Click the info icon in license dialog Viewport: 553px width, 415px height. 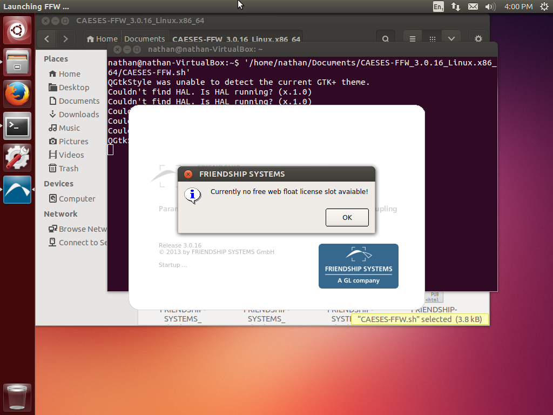coord(193,195)
